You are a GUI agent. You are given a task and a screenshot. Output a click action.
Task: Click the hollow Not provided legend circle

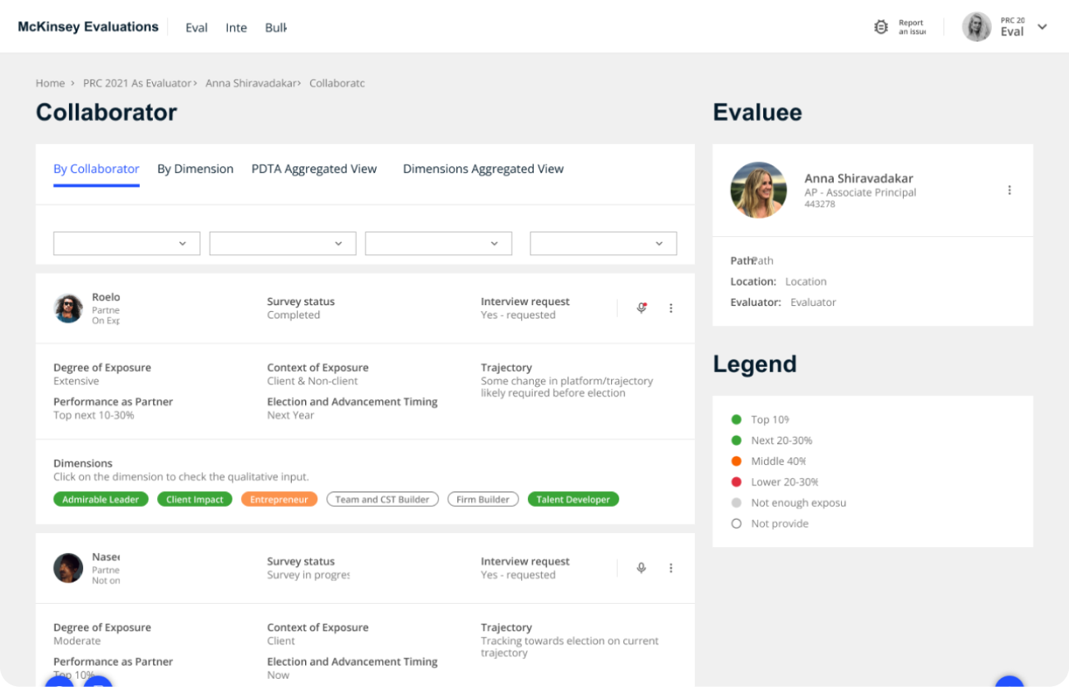(x=736, y=523)
